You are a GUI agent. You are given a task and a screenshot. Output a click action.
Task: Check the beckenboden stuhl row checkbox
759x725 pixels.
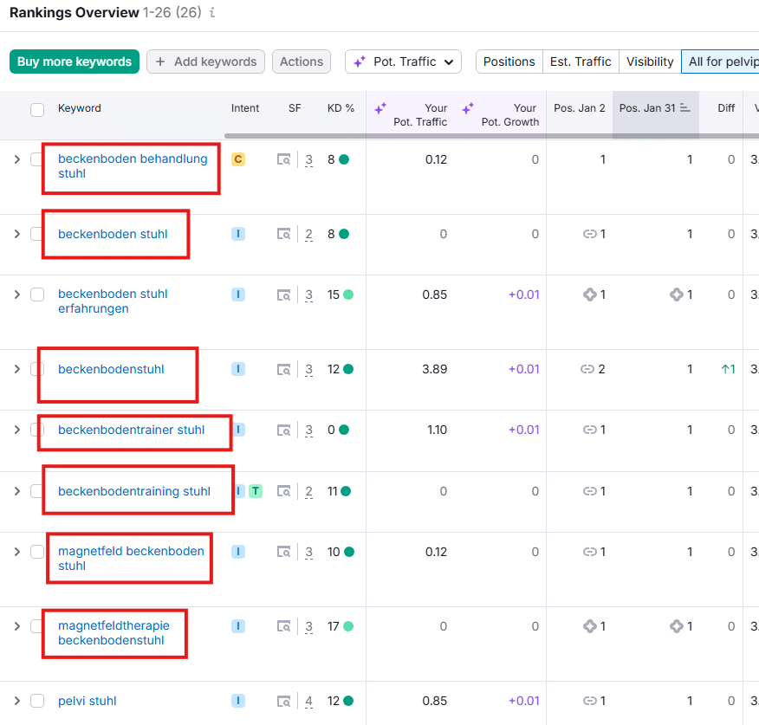(36, 234)
